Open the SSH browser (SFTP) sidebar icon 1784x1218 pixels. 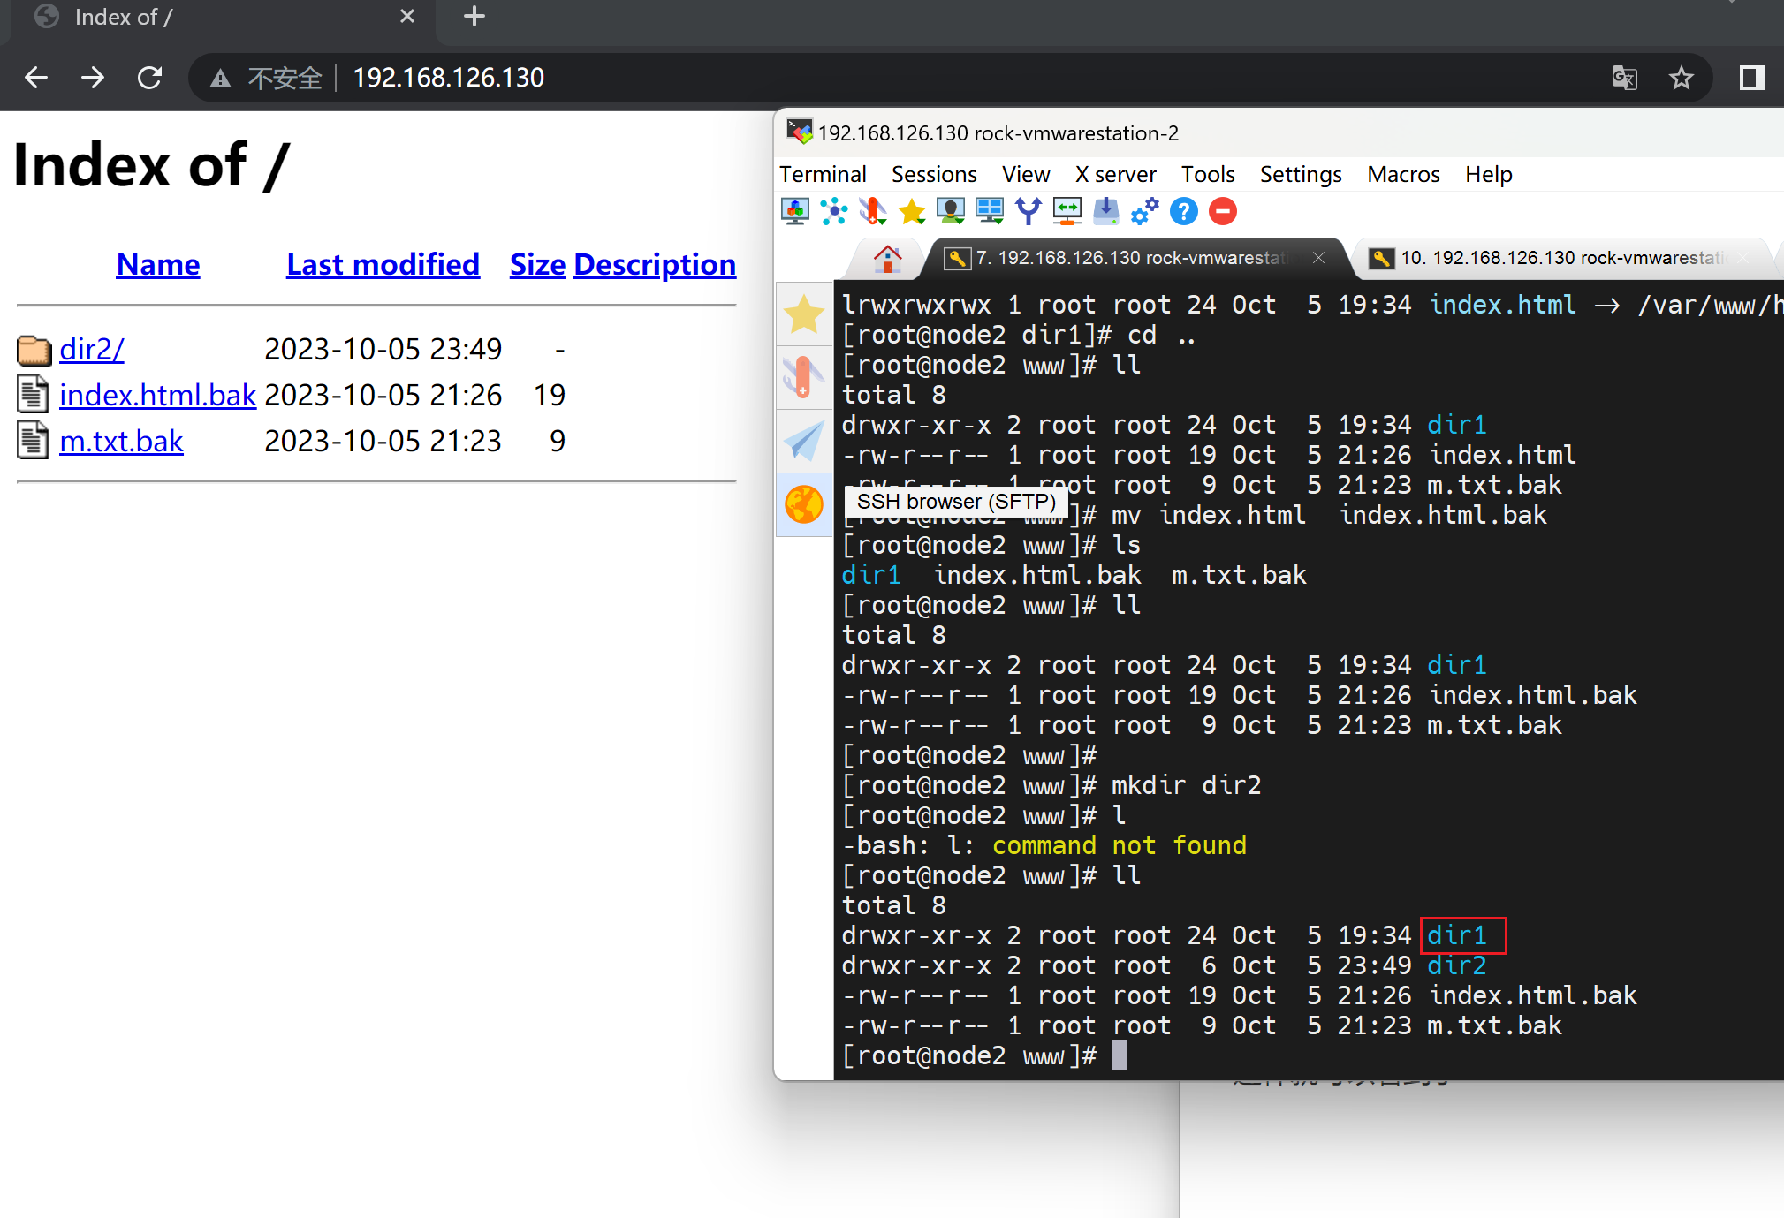coord(804,504)
